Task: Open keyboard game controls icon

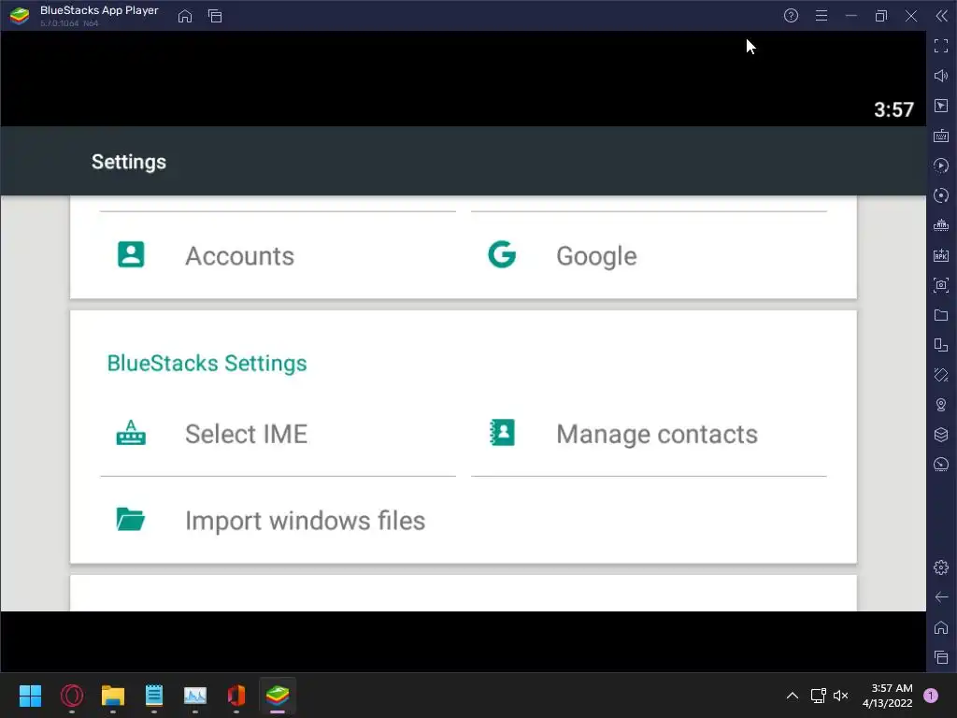Action: coord(941,136)
